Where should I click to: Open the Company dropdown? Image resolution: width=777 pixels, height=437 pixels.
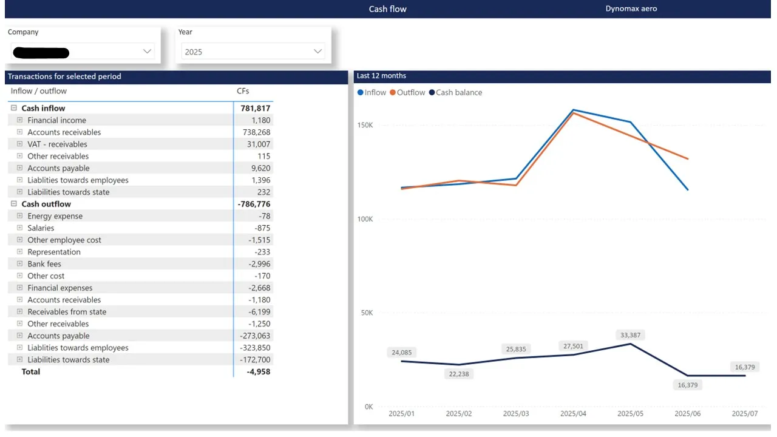pyautogui.click(x=146, y=52)
